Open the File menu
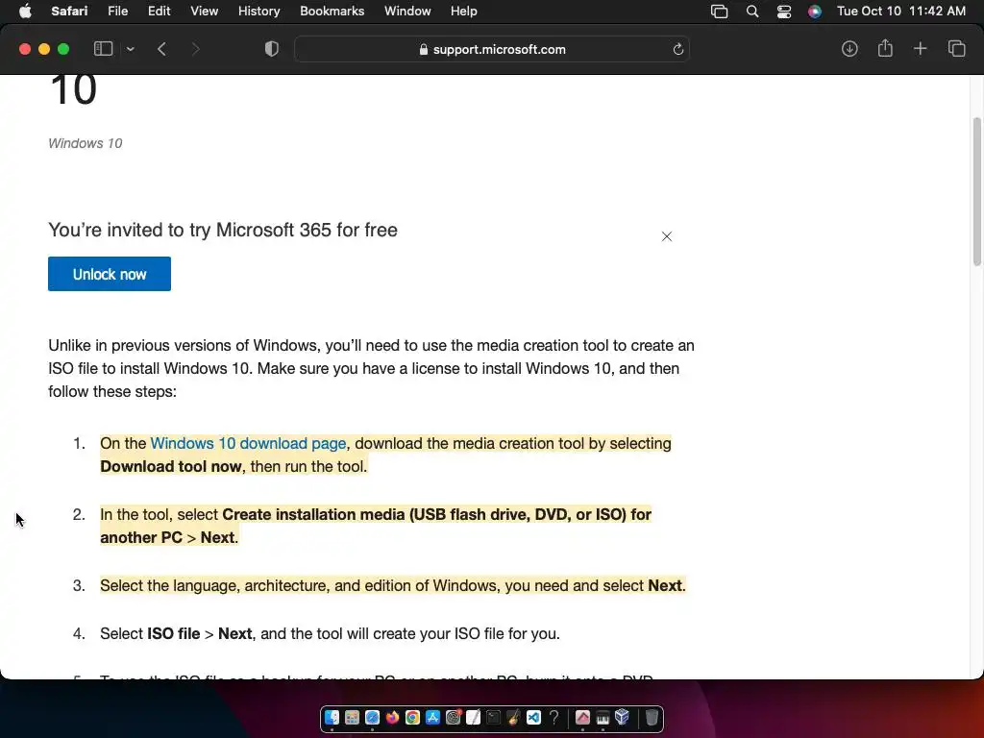 point(117,12)
